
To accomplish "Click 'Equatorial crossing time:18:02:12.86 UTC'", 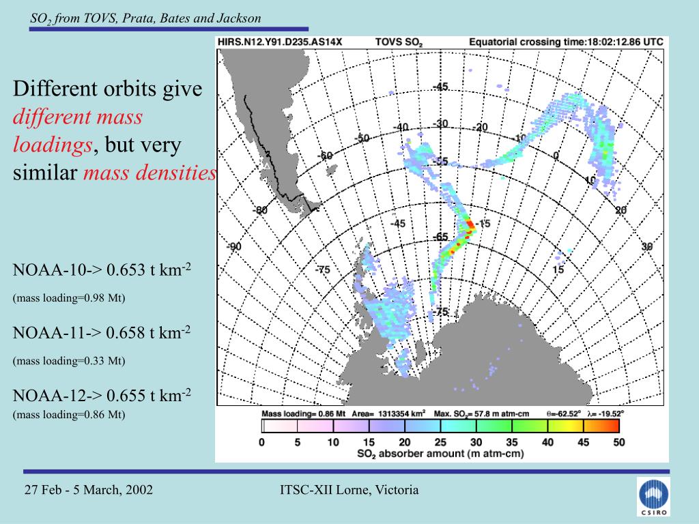I will [566, 42].
